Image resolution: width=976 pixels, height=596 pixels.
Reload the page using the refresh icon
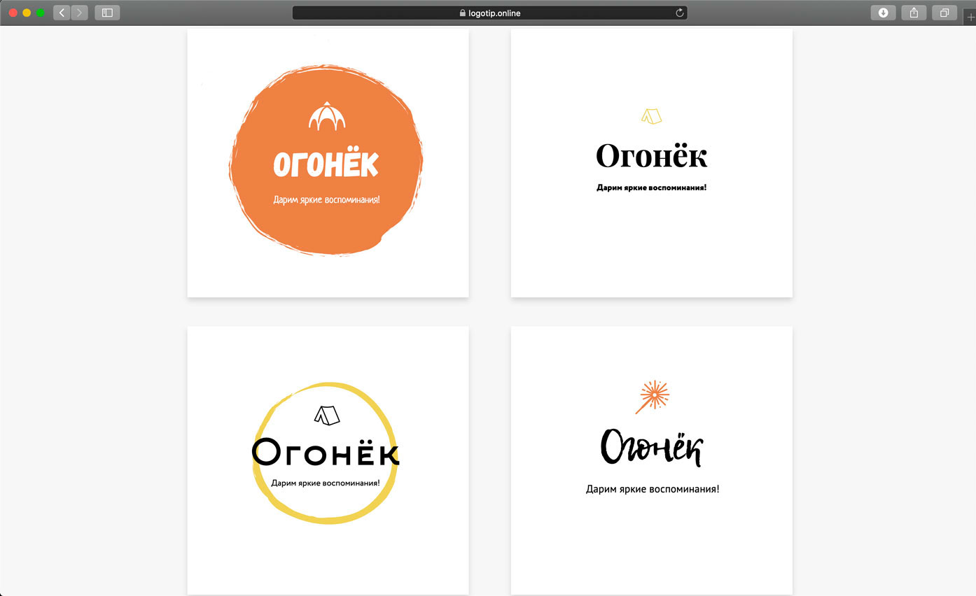(679, 13)
